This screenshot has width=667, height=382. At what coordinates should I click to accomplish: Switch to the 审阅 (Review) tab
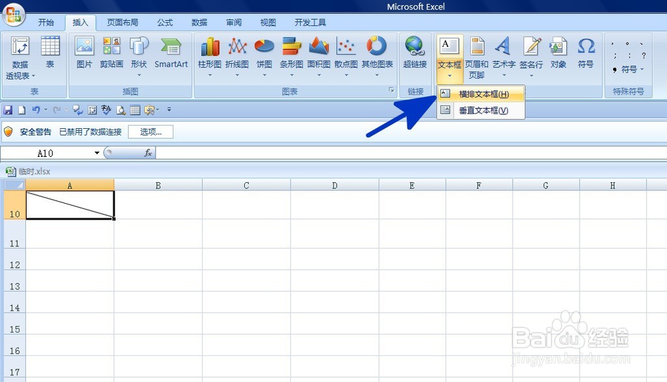[233, 22]
